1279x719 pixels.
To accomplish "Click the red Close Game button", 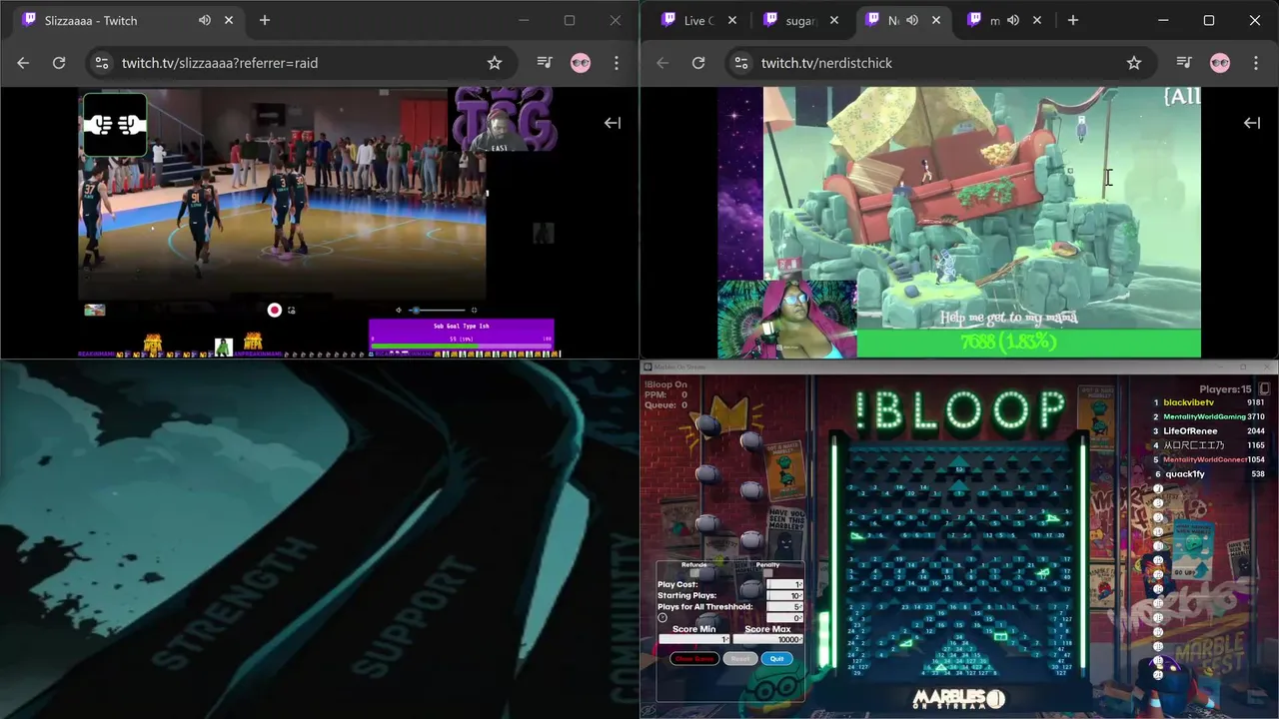I will [694, 659].
